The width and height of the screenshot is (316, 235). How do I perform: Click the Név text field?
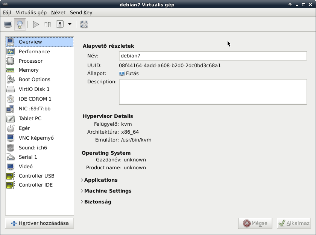point(213,56)
